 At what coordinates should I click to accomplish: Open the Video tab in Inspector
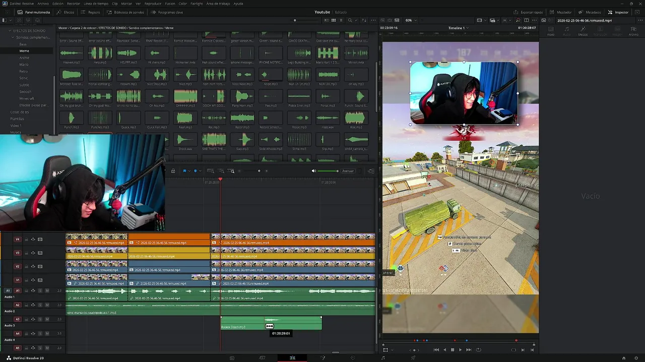(x=551, y=32)
